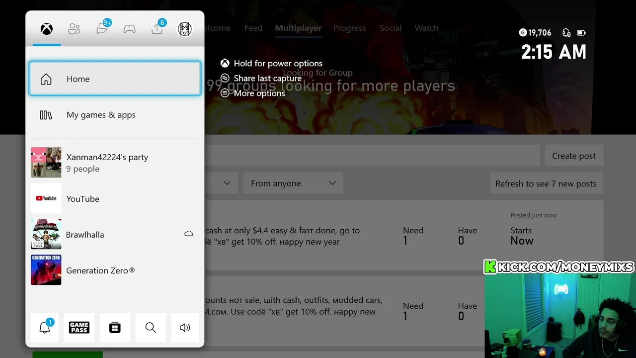Click the 19,706 Gamerscore value
The width and height of the screenshot is (636, 358).
coord(540,33)
